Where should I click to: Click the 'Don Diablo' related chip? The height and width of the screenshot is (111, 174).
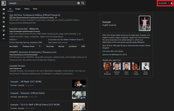(x=14, y=46)
